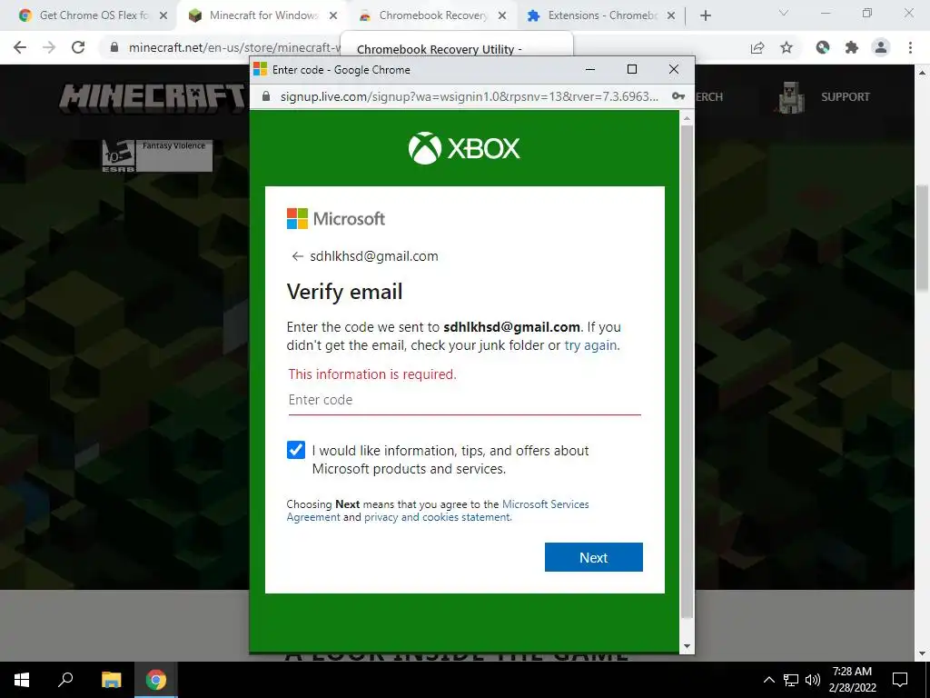This screenshot has height=698, width=930.
Task: Close the Enter code popup window
Action: 674,69
